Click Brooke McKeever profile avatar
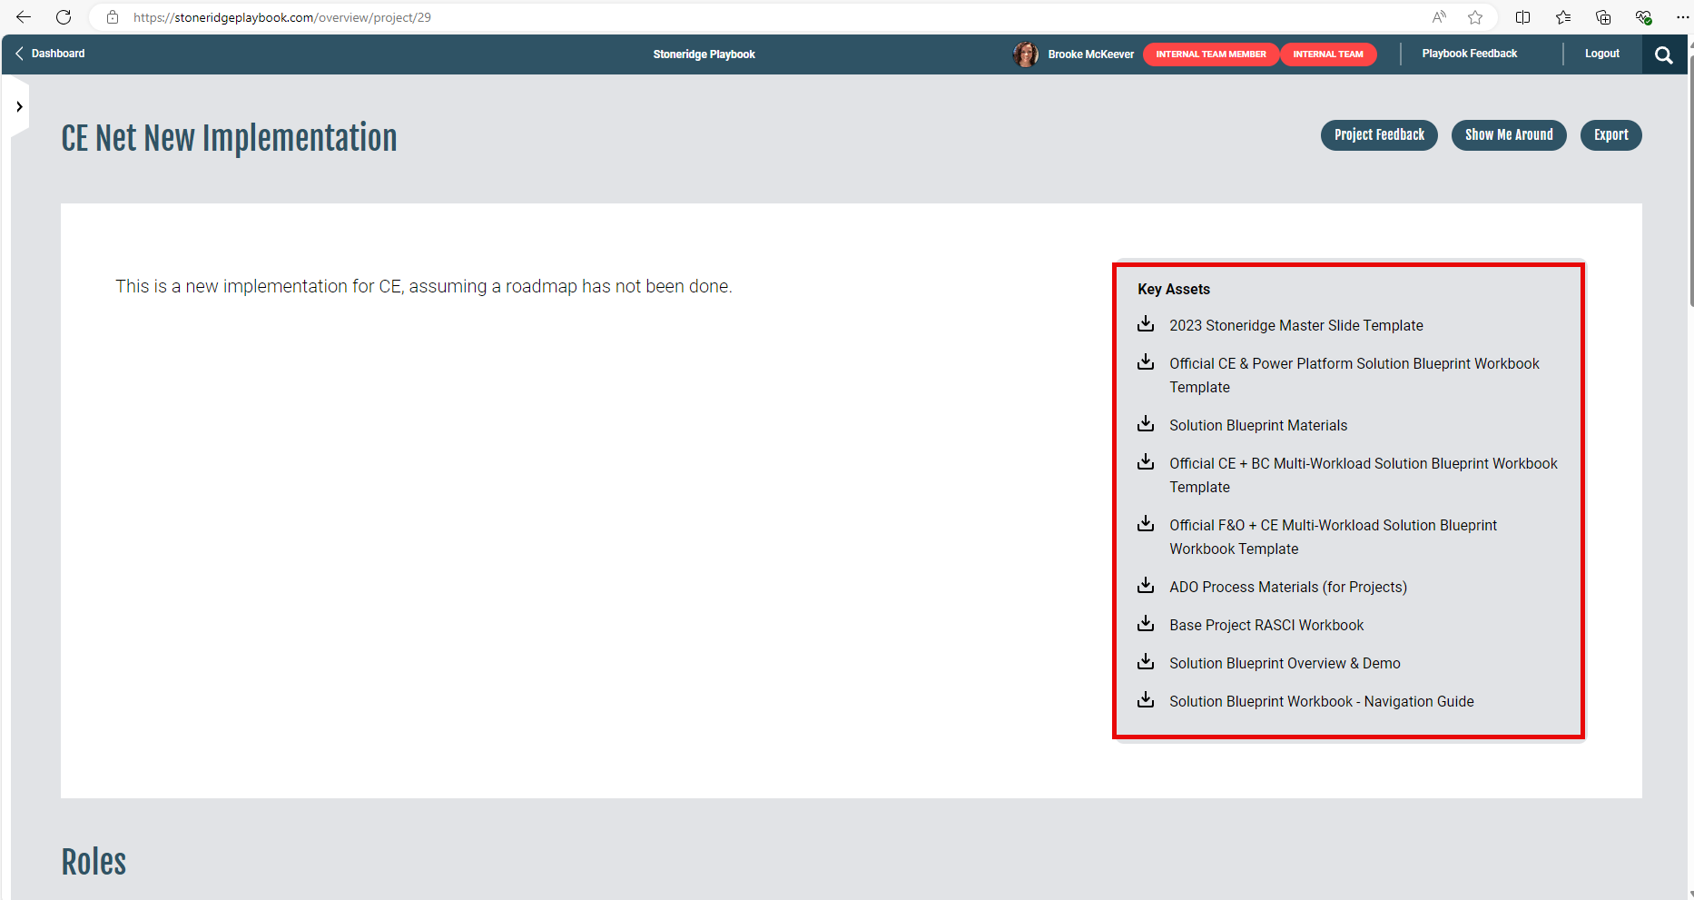Image resolution: width=1694 pixels, height=900 pixels. tap(1026, 54)
